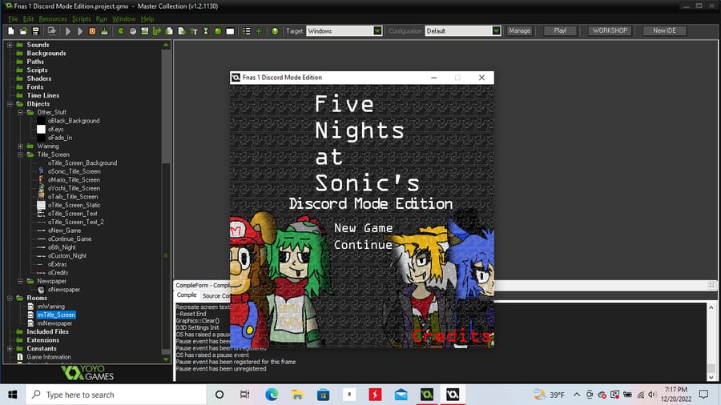Create a time line with the hourglass icon
The height and width of the screenshot is (405, 721).
pyautogui.click(x=206, y=31)
